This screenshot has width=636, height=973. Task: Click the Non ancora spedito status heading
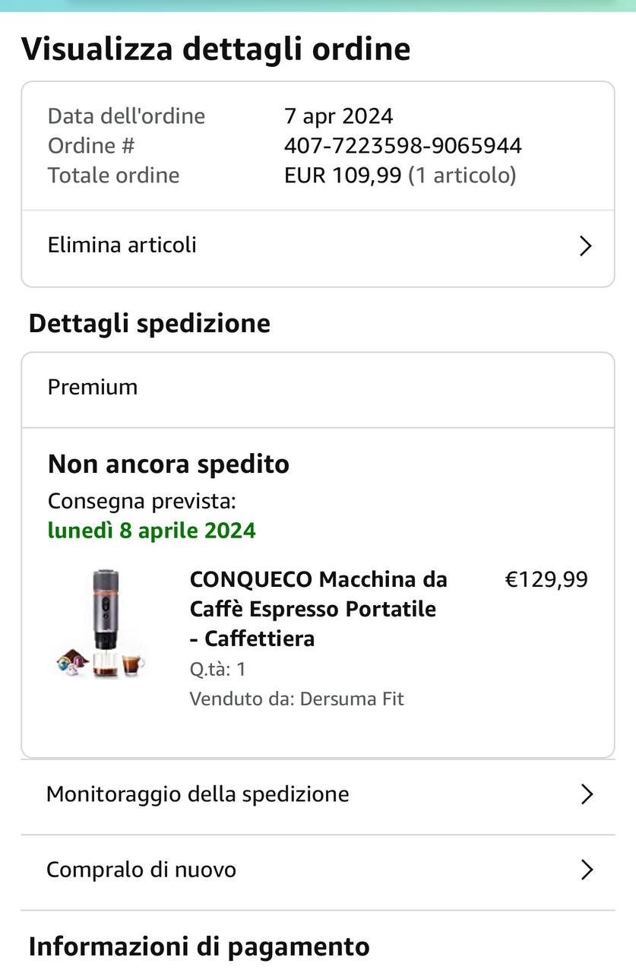pos(168,464)
